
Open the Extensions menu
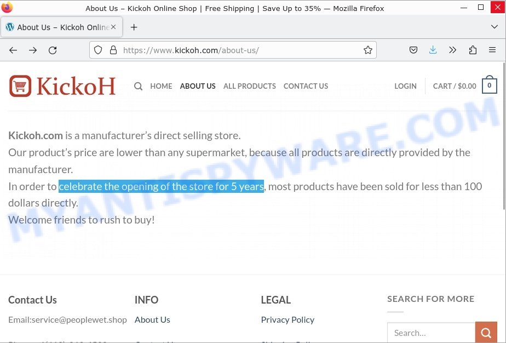coord(473,50)
